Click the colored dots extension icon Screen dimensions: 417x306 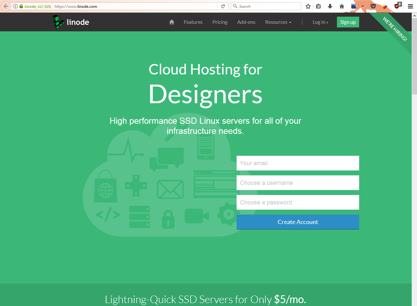(385, 6)
